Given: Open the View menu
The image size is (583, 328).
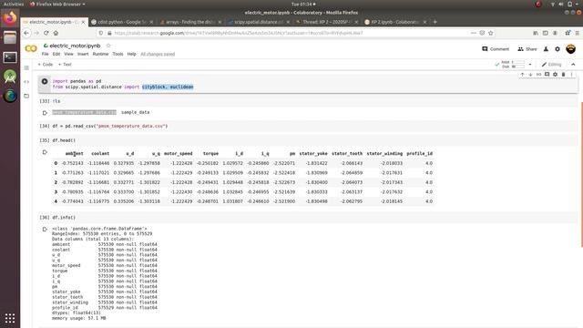Looking at the screenshot, I should tap(69, 54).
